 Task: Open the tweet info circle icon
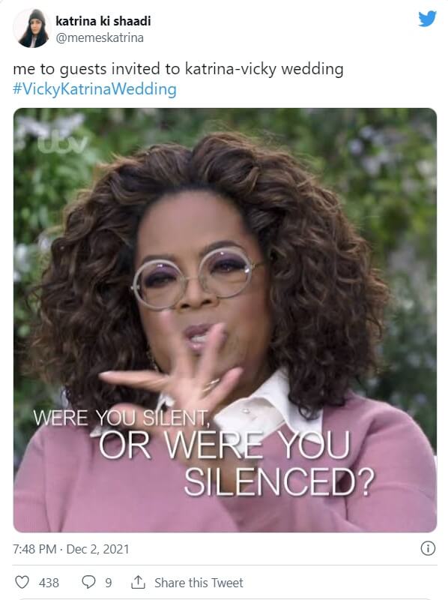[x=428, y=548]
